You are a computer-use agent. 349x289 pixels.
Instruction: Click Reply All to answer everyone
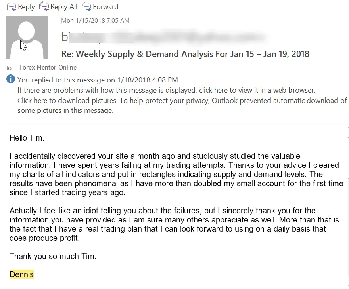pyautogui.click(x=63, y=6)
